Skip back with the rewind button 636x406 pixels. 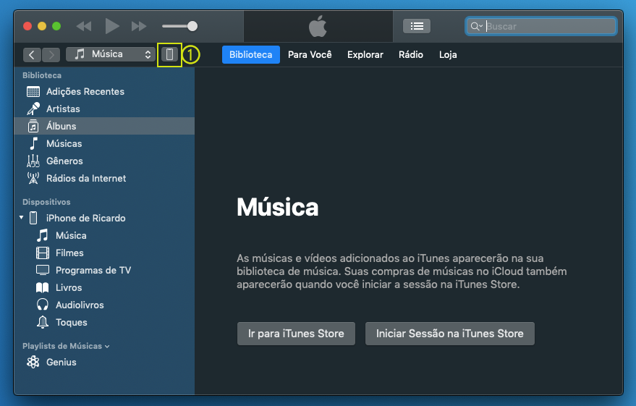pyautogui.click(x=84, y=26)
